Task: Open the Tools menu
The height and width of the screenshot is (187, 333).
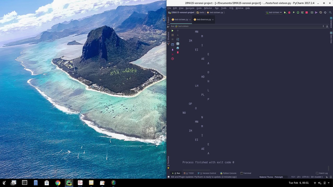Action: (224, 8)
